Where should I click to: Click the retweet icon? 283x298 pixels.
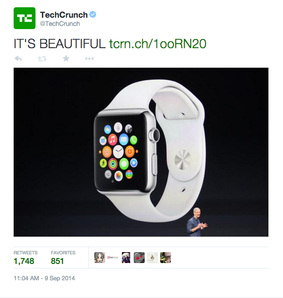pos(42,59)
